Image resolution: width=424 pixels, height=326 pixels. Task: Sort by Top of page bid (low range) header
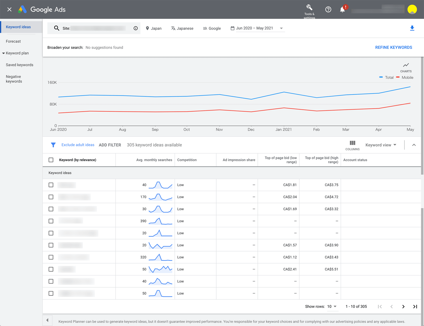281,160
